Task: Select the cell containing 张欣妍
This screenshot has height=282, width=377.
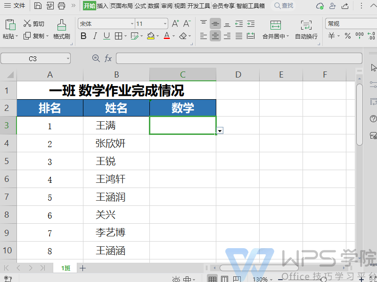Action: (x=116, y=143)
